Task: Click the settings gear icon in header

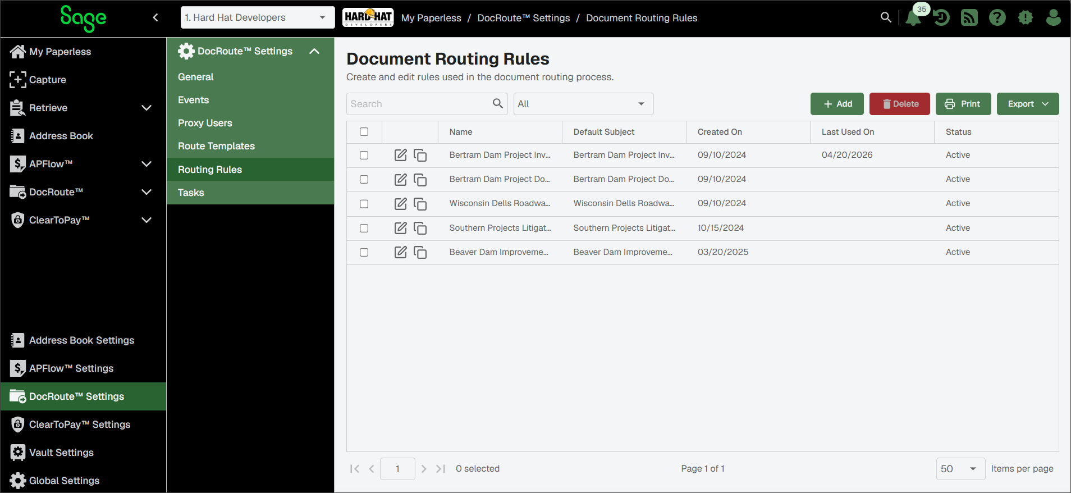Action: click(1026, 18)
